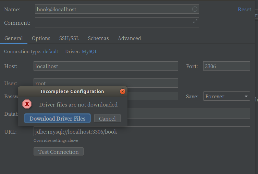Click the red error icon in dialog
This screenshot has width=258, height=174.
point(27,104)
